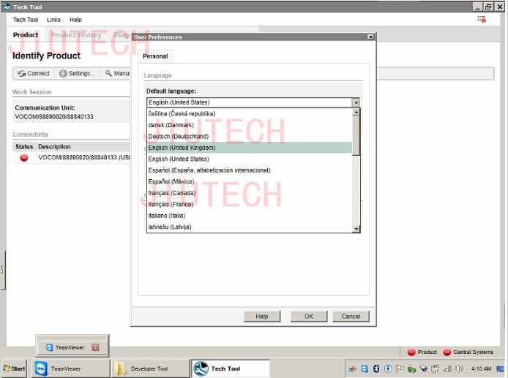Select Español (México) language
Viewport: 508px width, 378px height.
[x=249, y=181]
